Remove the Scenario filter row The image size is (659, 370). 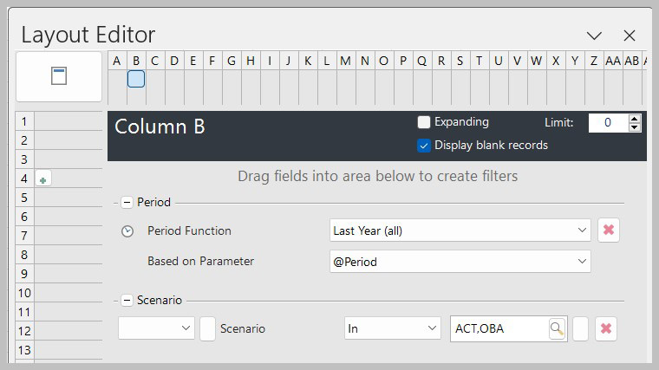tap(606, 329)
